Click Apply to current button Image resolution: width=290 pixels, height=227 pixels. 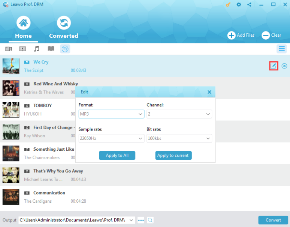173,156
